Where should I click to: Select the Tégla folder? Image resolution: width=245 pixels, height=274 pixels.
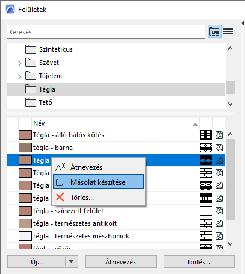(116, 89)
